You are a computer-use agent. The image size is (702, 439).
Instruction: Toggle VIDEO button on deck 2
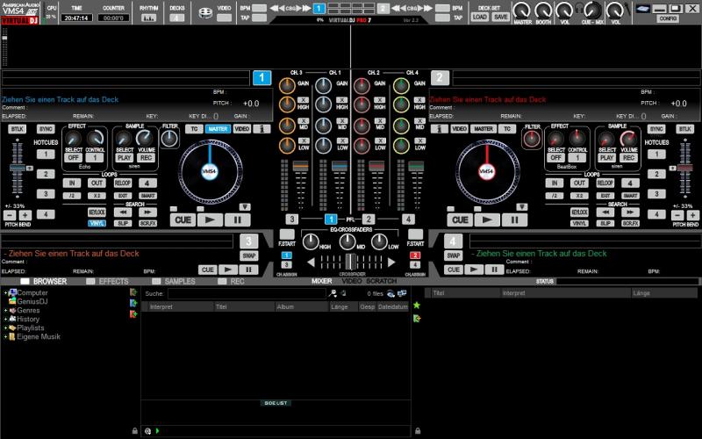point(460,129)
